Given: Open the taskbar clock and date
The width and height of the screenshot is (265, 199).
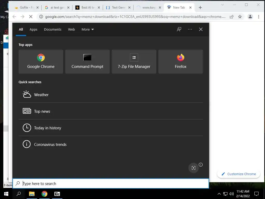Looking at the screenshot, I should pos(243,194).
